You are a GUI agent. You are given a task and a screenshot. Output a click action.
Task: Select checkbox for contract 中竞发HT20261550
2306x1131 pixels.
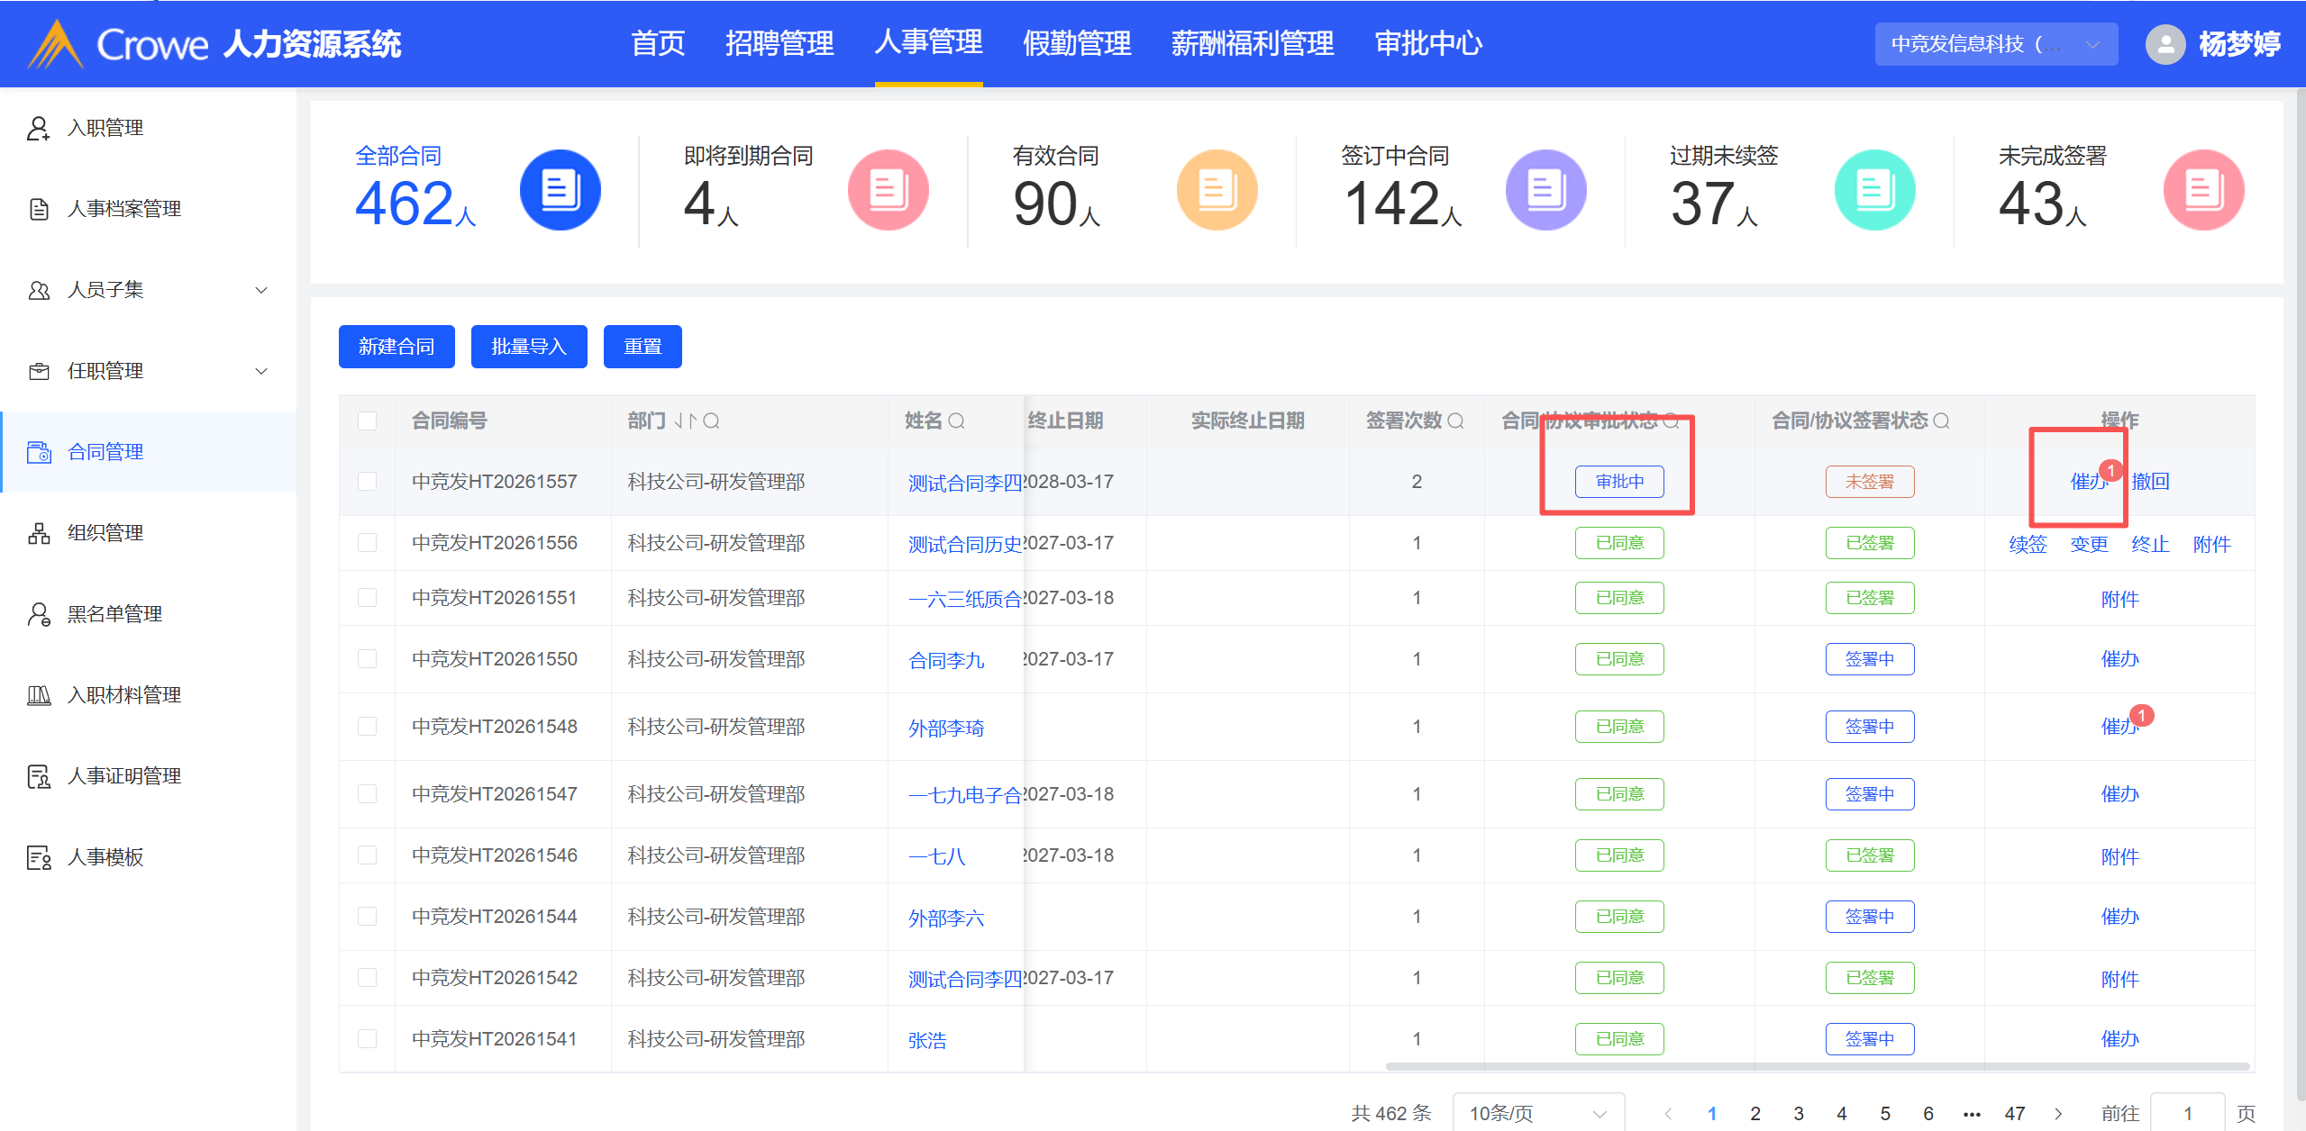pyautogui.click(x=367, y=659)
